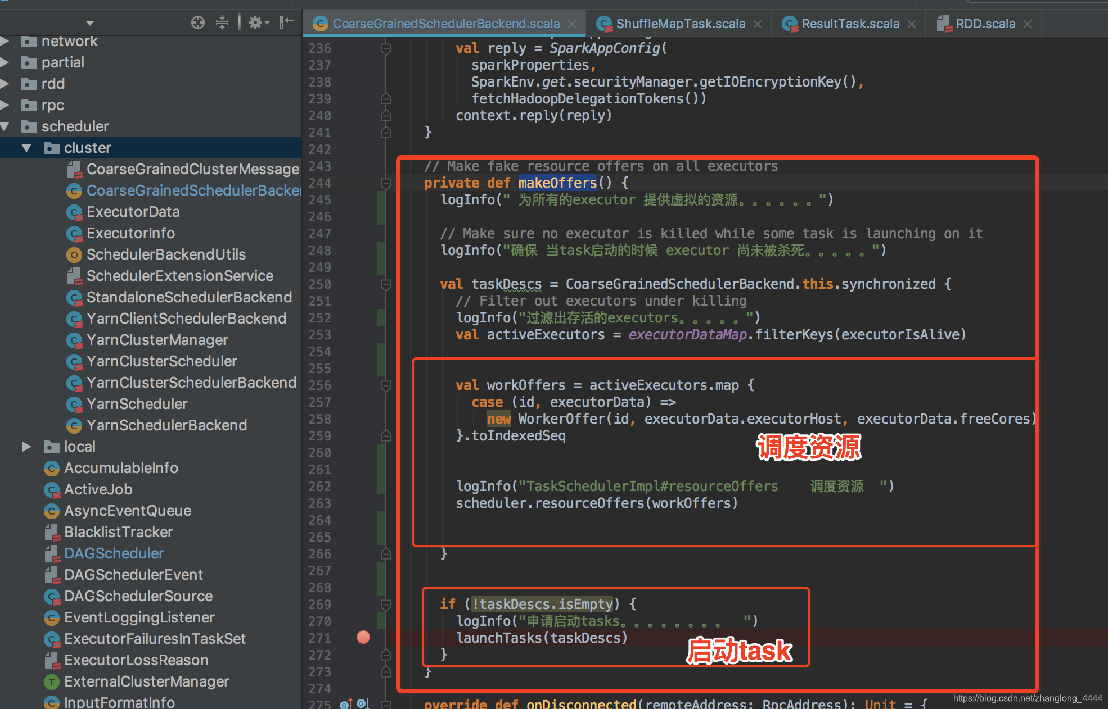The width and height of the screenshot is (1108, 709).
Task: Toggle the breakpoint on line 271
Action: tap(363, 637)
